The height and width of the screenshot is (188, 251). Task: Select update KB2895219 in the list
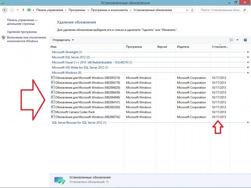coord(88,78)
